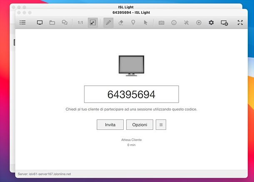Select the pencil drawing tool

point(108,22)
